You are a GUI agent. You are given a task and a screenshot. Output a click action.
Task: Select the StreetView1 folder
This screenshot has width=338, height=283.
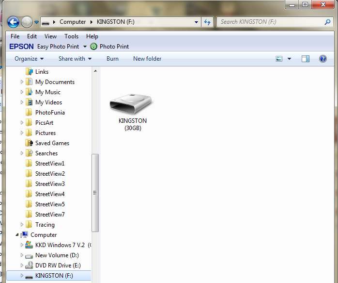(x=50, y=164)
